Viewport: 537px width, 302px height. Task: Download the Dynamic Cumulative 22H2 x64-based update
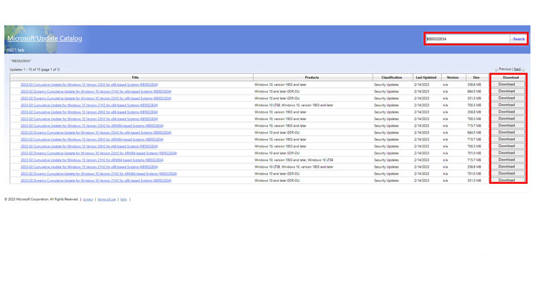507,132
